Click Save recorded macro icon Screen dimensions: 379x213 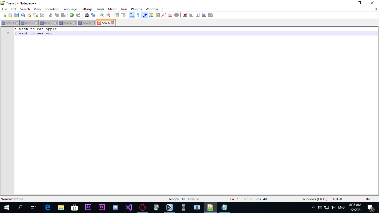211,15
